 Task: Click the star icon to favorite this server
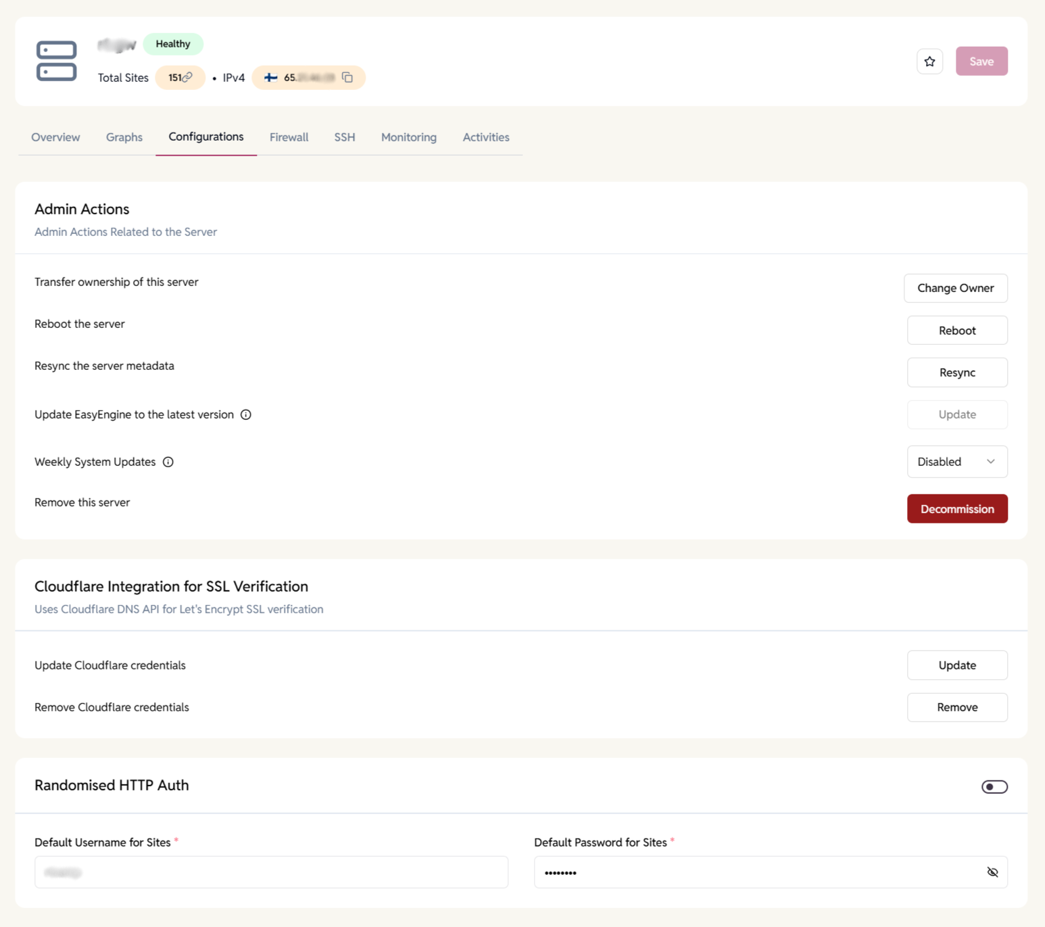point(929,61)
